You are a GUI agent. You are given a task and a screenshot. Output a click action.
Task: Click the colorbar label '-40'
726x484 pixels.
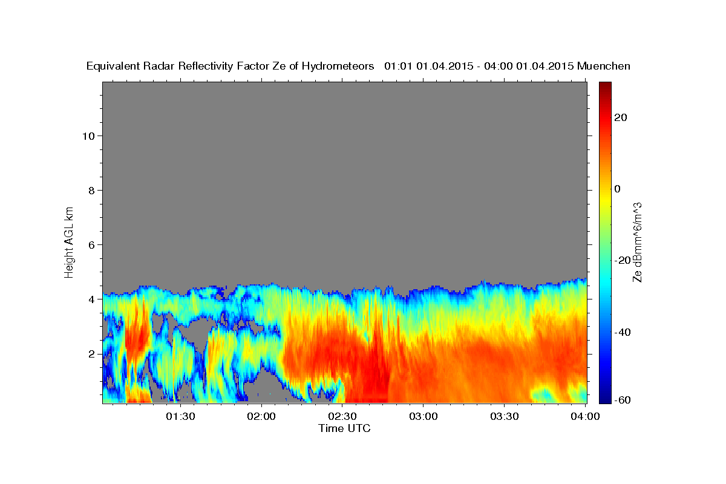[x=623, y=332]
